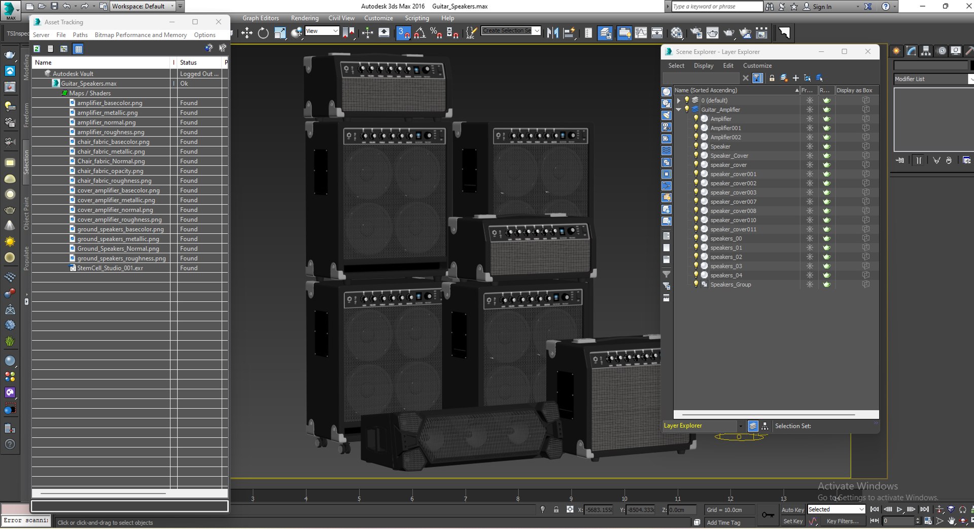Toggle visibility of Speakers_Group lightbulb
This screenshot has height=529, width=974.
coord(696,285)
